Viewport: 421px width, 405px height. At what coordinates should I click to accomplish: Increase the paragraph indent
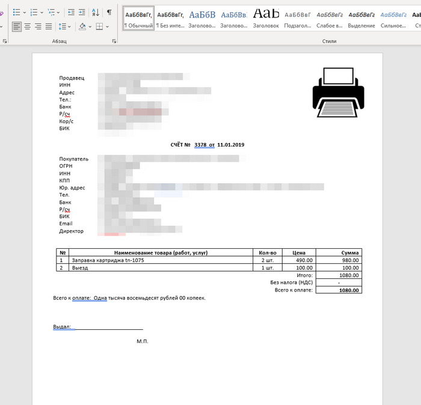[82, 12]
